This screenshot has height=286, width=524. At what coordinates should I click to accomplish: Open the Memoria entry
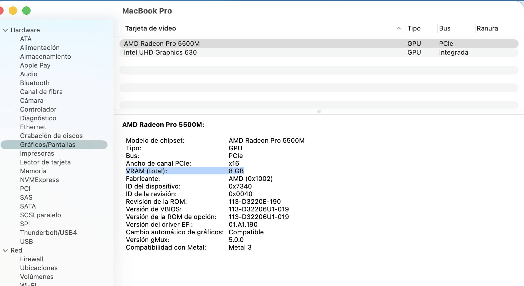[x=33, y=171]
